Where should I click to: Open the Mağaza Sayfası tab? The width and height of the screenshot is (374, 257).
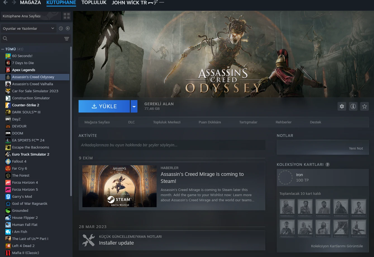[x=97, y=122]
